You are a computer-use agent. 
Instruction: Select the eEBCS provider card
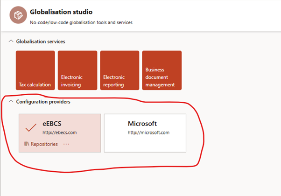click(60, 133)
